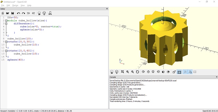Click the line 'cube_hollow(10);' on line 8
218x112 pixels.
[20, 39]
